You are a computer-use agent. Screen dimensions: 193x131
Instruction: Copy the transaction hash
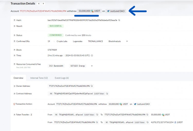click(x=119, y=20)
